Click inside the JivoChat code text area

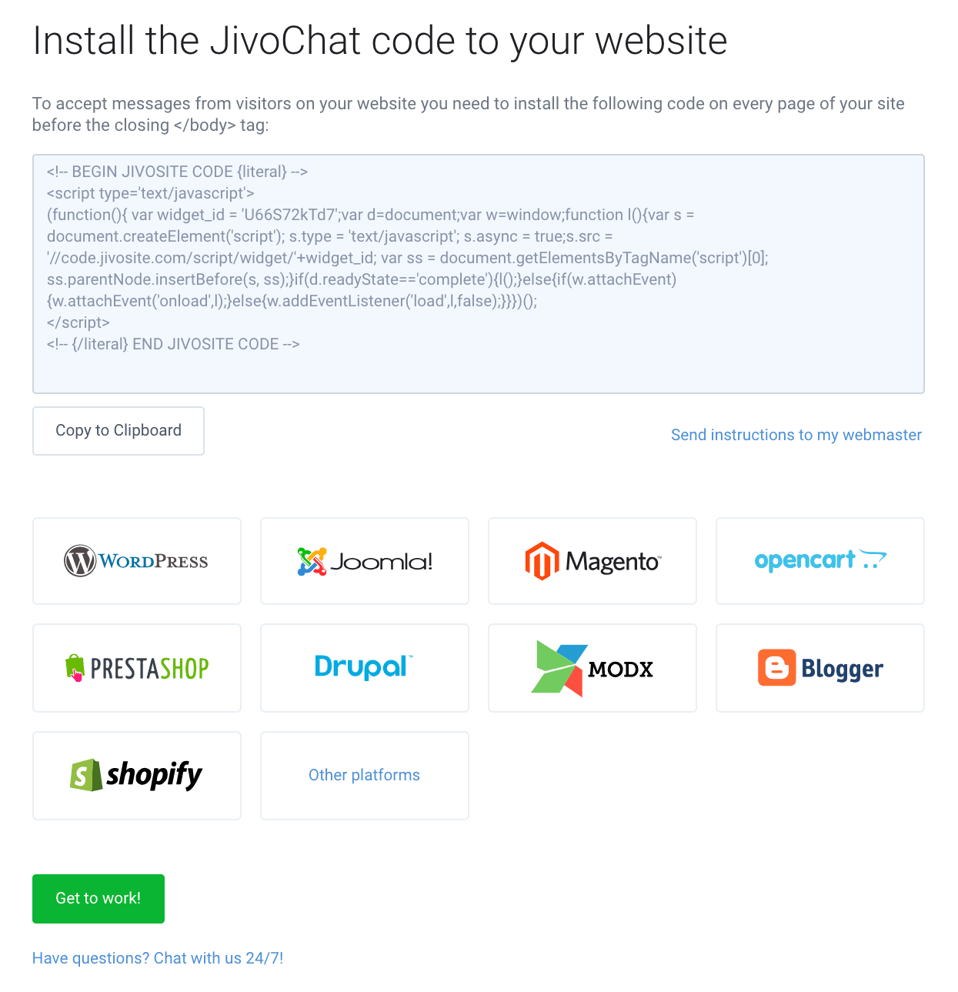(x=479, y=274)
